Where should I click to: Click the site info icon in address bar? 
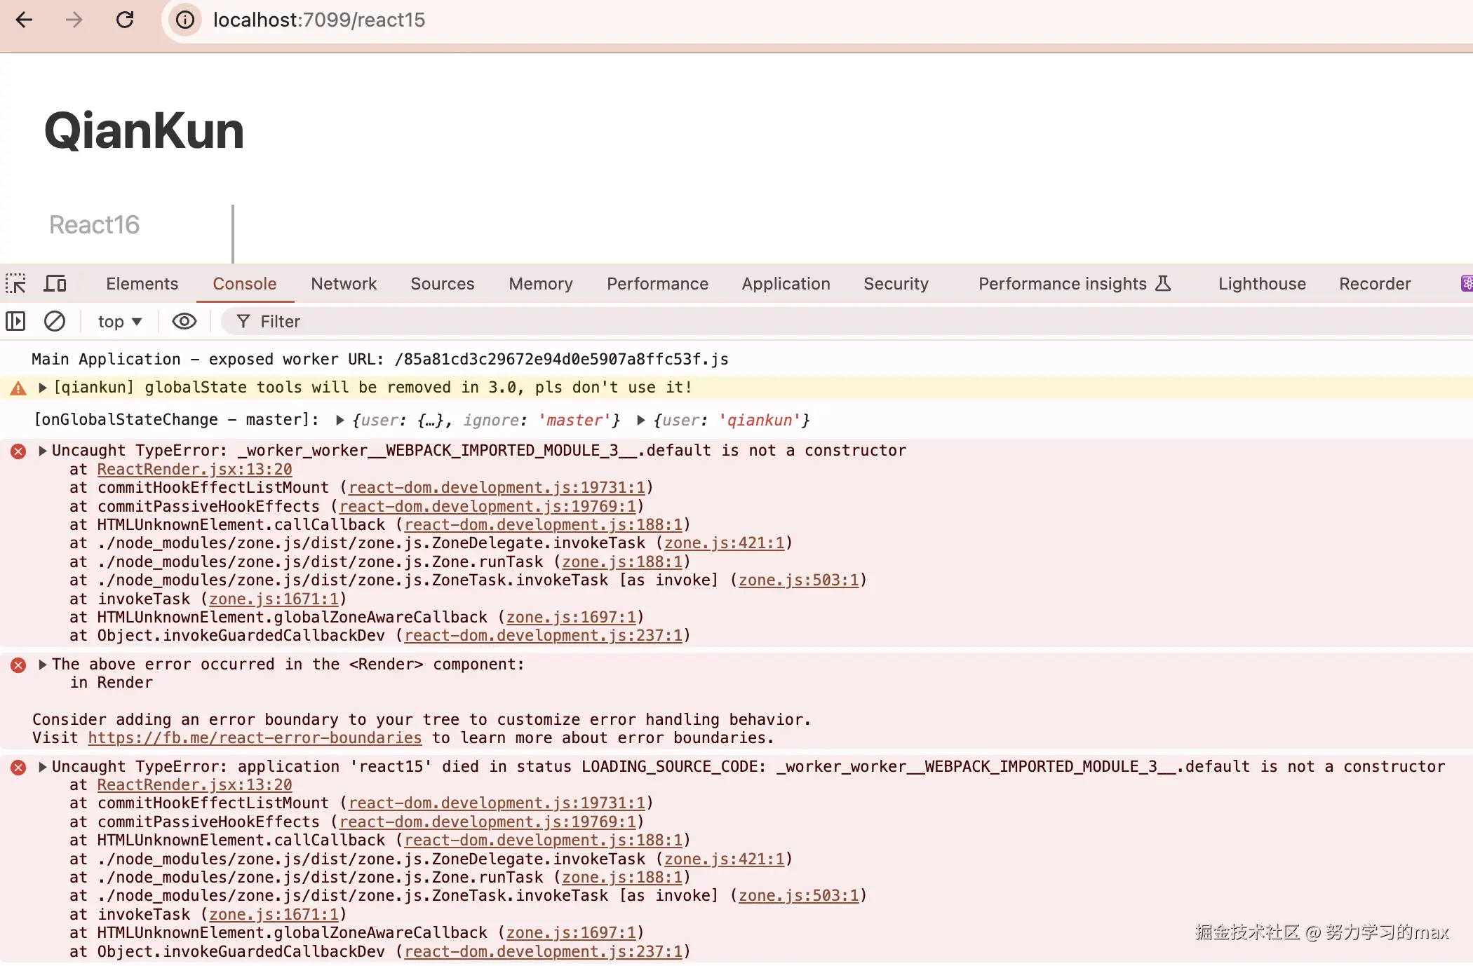pyautogui.click(x=185, y=20)
